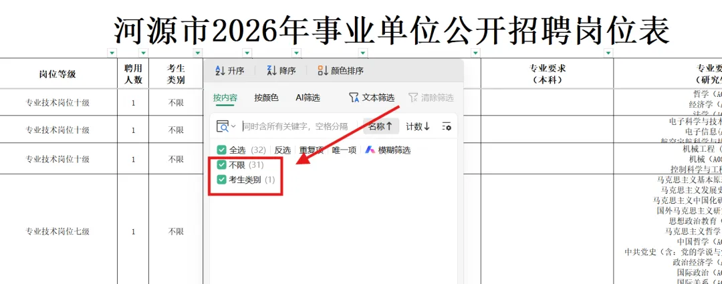Viewport: 722px width, 284px height.
Task: Open filter arrow for 考生类别 column
Action: (x=198, y=53)
